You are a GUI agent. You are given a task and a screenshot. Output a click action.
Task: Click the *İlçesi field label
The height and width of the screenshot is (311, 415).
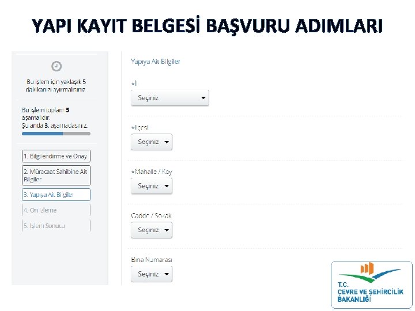[139, 127]
